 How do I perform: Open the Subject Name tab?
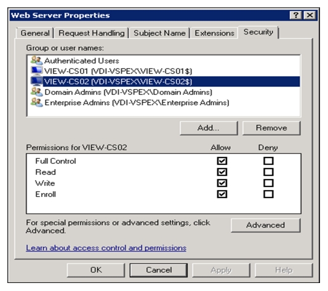click(x=159, y=33)
